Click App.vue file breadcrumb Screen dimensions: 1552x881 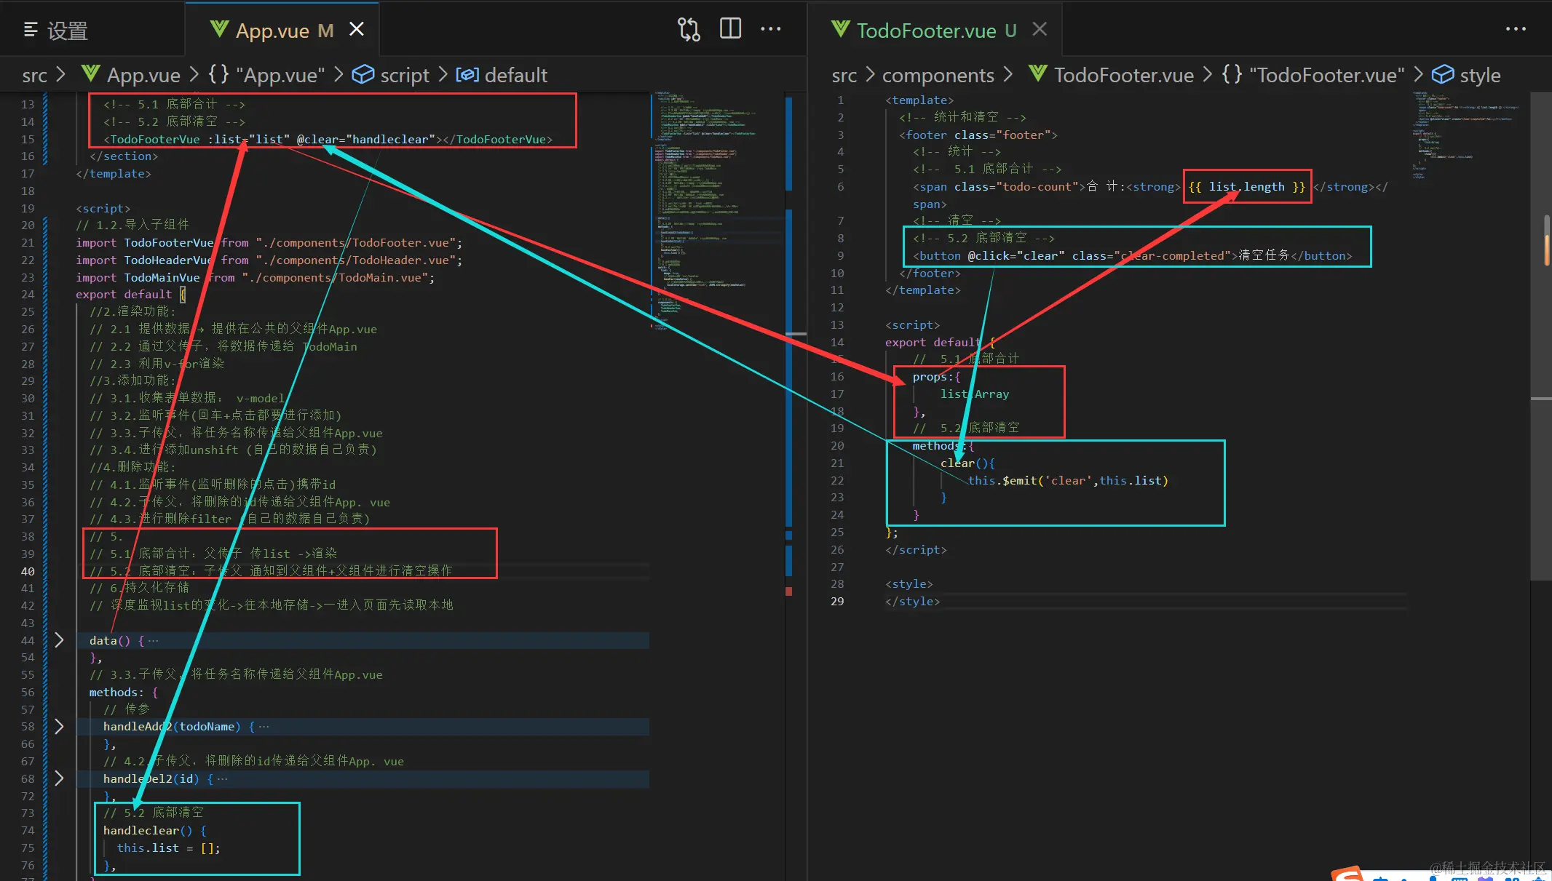tap(143, 75)
